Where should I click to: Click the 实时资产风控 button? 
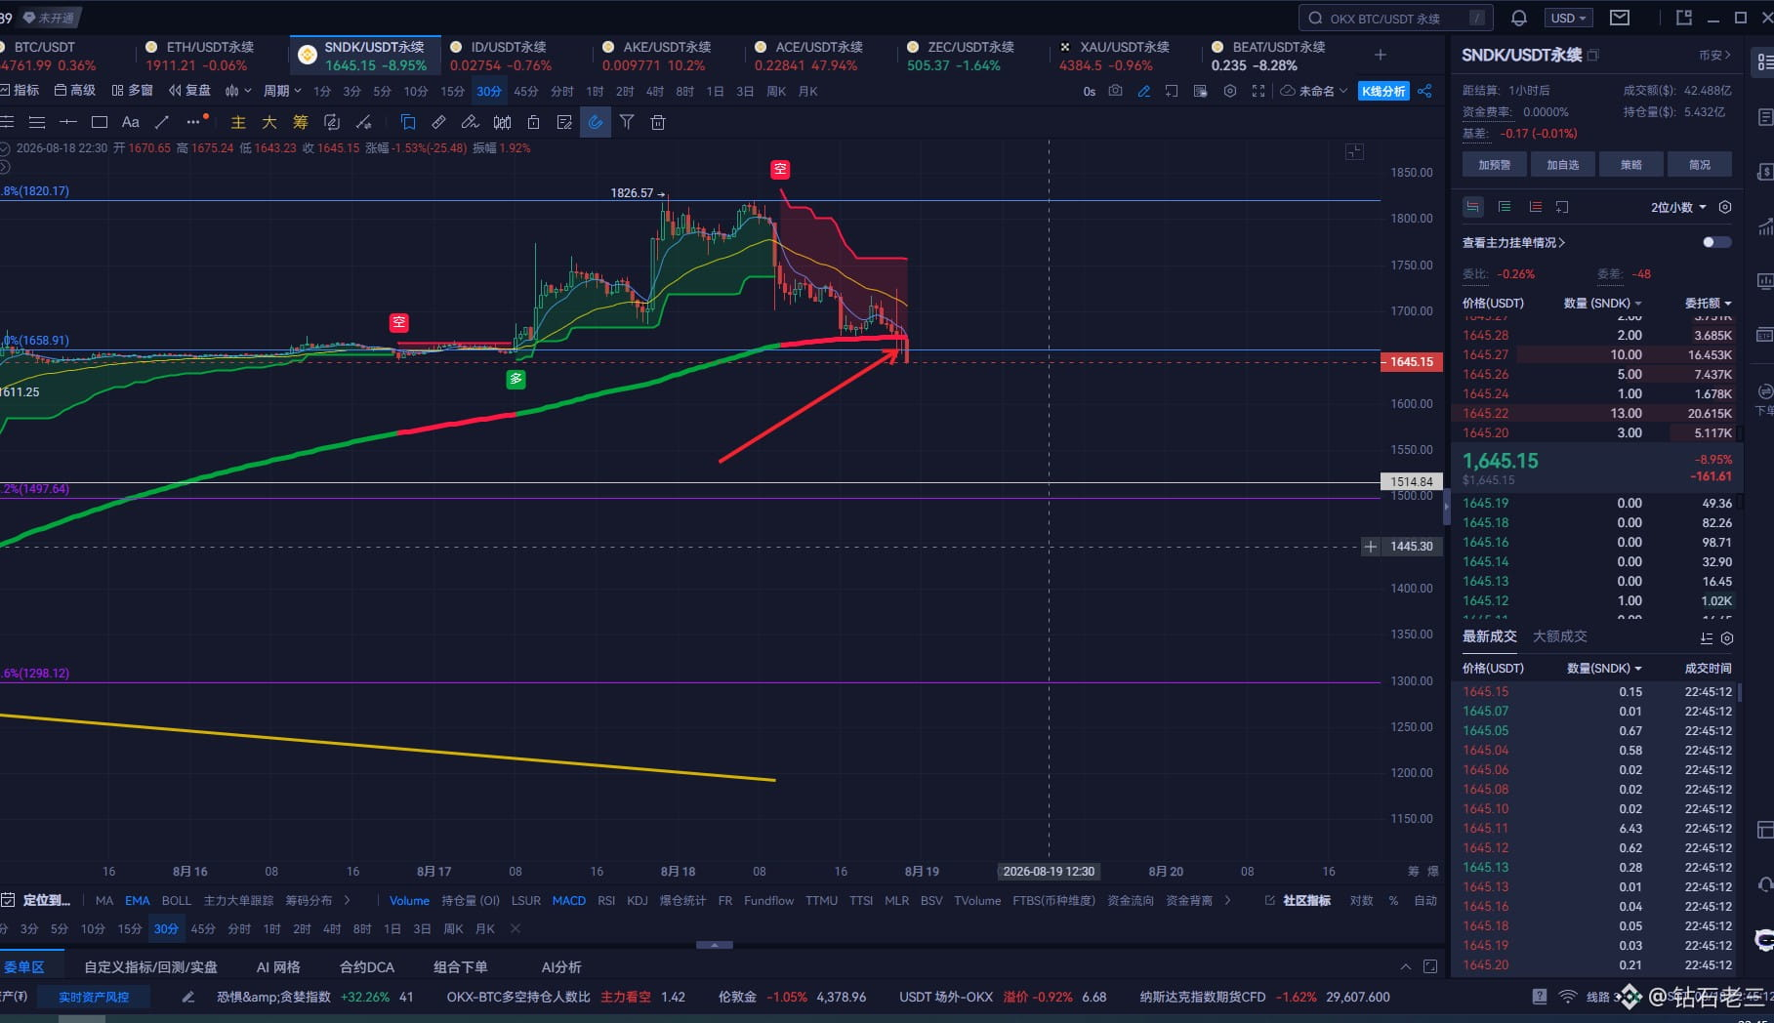pyautogui.click(x=94, y=997)
